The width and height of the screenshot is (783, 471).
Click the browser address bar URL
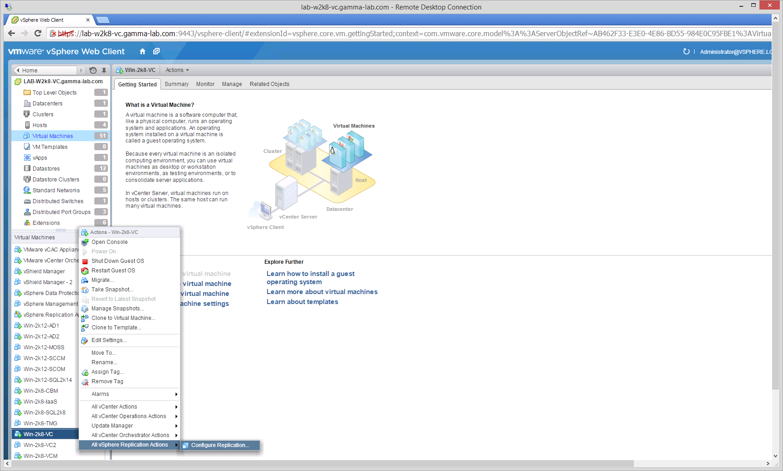coord(408,33)
